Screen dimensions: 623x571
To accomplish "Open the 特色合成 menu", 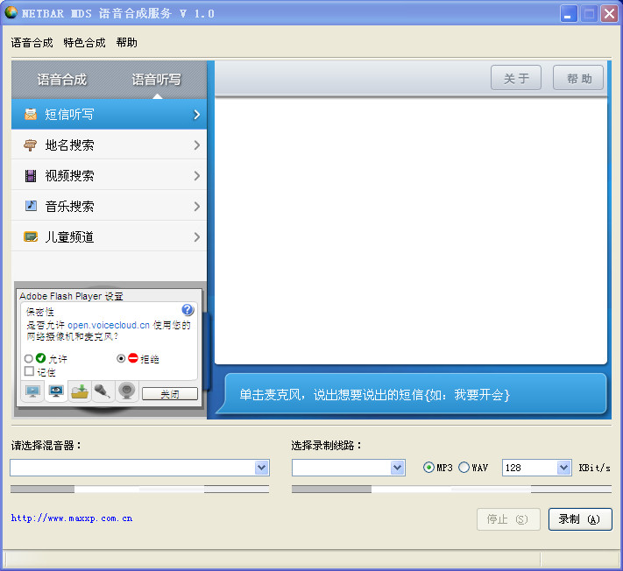I will point(84,43).
